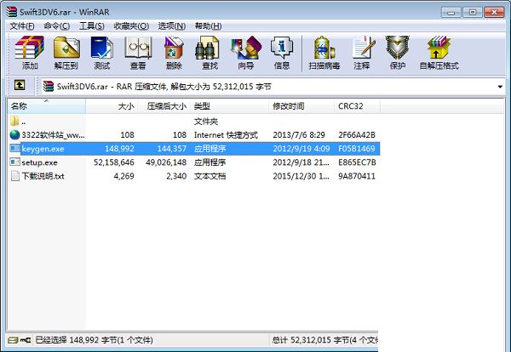The image size is (511, 352).
Task: Click the WinRAR title bar books icon
Action: point(12,12)
